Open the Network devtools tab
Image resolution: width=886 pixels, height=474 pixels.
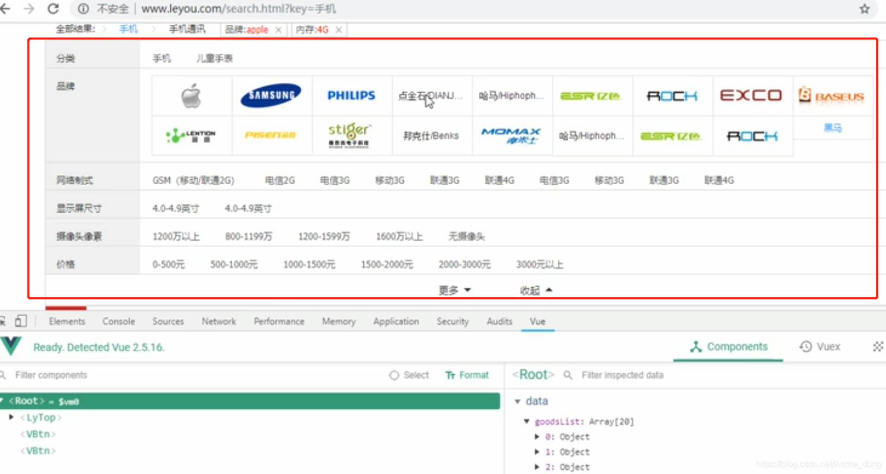coord(219,321)
